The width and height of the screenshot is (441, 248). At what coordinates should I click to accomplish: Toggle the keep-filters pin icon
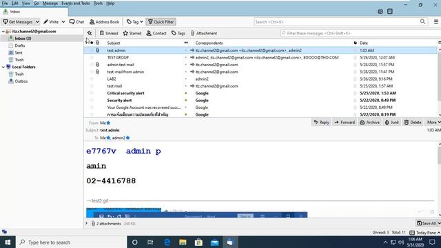pos(90,33)
